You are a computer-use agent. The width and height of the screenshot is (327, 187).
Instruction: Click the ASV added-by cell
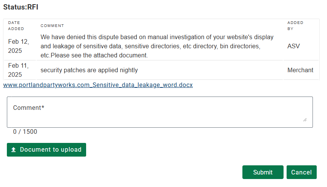(293, 46)
